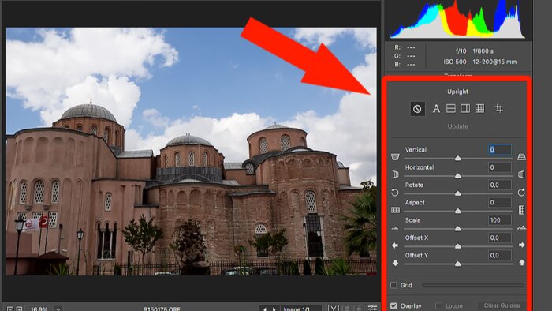Click the 'Image 1/1' counter text
This screenshot has width=552, height=311.
(297, 309)
